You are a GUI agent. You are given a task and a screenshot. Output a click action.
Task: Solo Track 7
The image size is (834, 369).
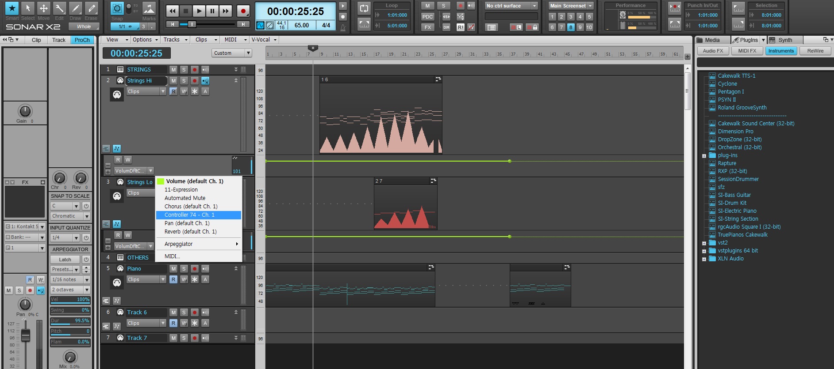tap(184, 338)
